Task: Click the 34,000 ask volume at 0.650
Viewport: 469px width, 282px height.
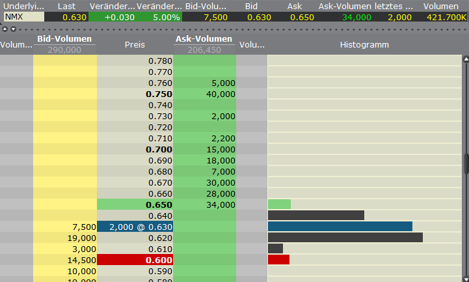Action: coord(204,204)
